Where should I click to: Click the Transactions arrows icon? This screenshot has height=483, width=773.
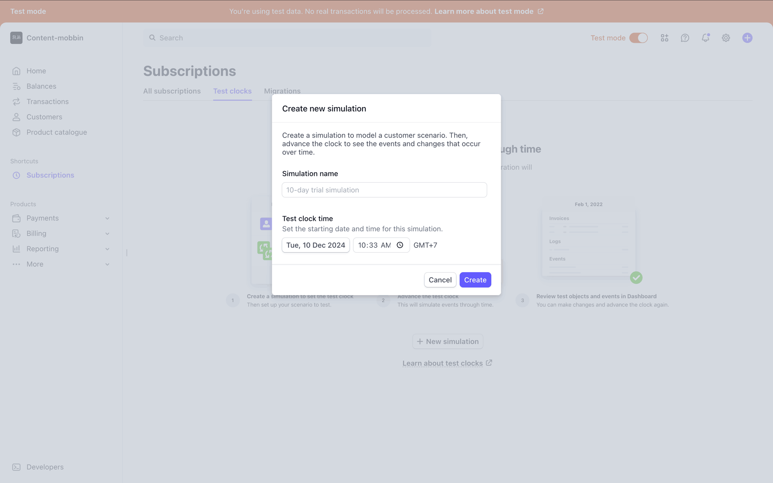tap(16, 101)
